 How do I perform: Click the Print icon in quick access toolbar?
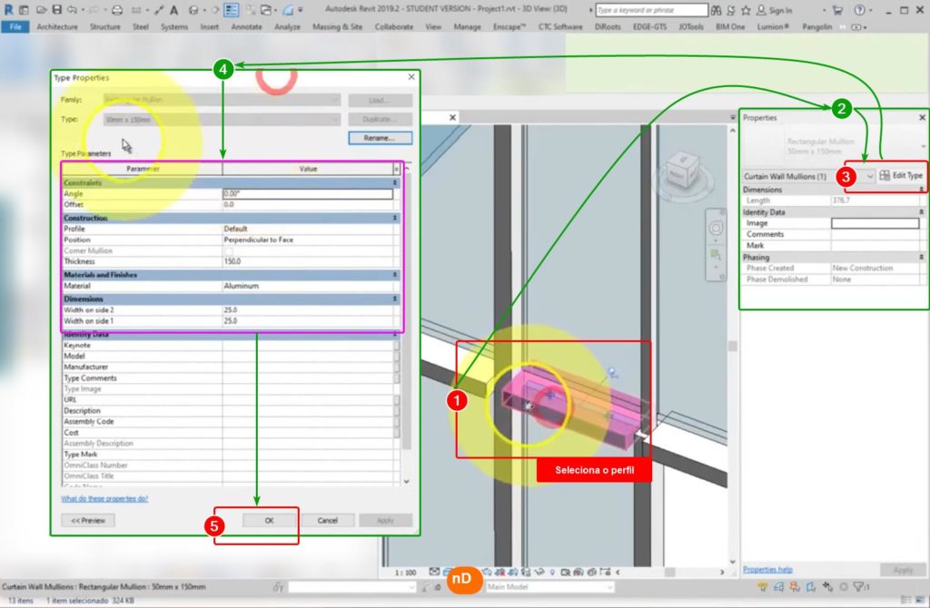[x=117, y=10]
